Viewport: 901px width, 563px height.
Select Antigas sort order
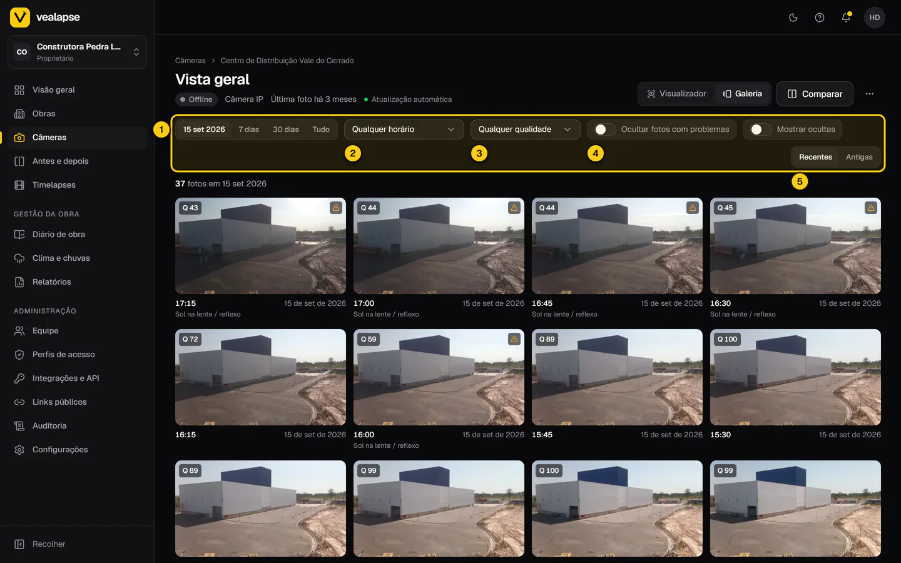pos(859,157)
